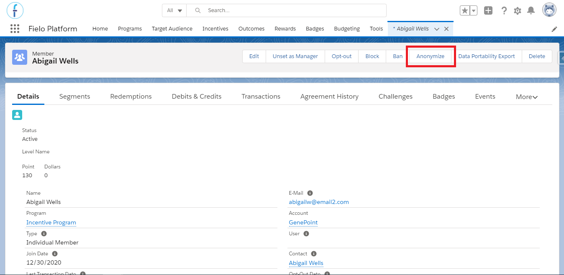Open the Programs nav item
This screenshot has width=564, height=275.
coord(130,29)
